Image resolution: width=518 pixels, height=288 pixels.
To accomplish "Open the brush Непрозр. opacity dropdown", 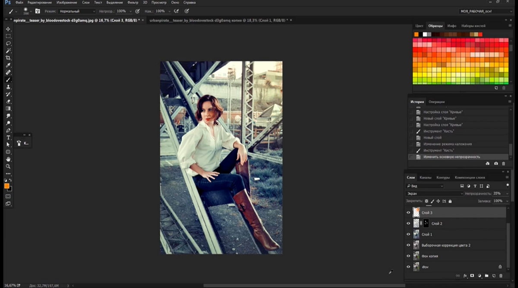I will pyautogui.click(x=130, y=11).
